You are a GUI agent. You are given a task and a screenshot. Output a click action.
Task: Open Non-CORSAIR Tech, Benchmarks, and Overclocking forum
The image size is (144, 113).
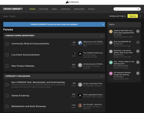point(38,82)
